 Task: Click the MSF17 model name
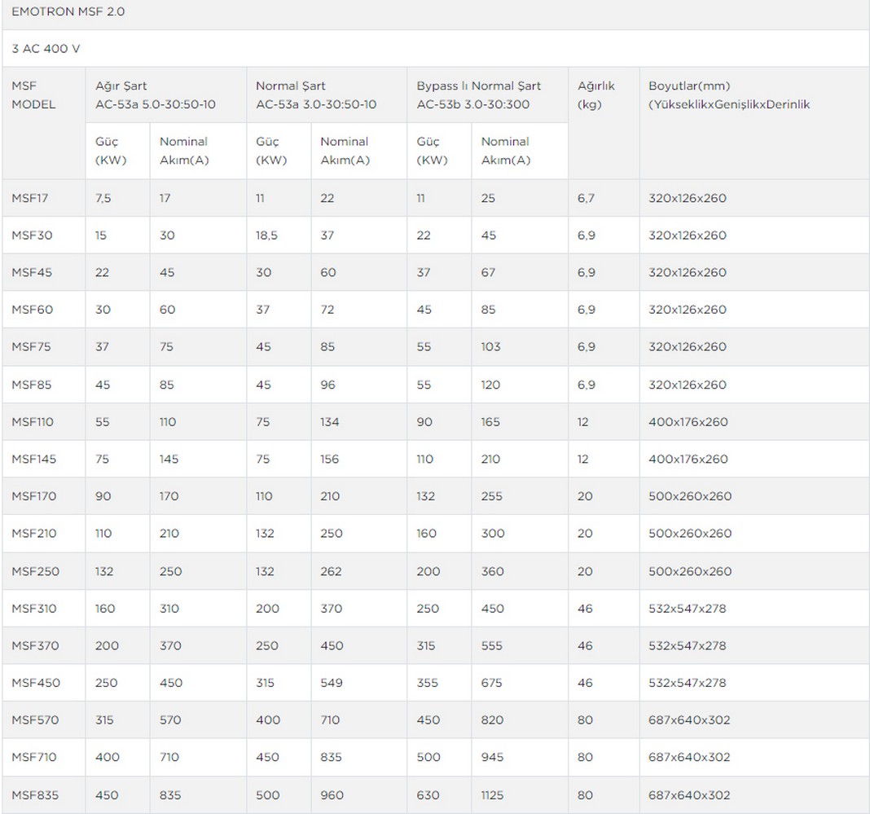(x=30, y=198)
